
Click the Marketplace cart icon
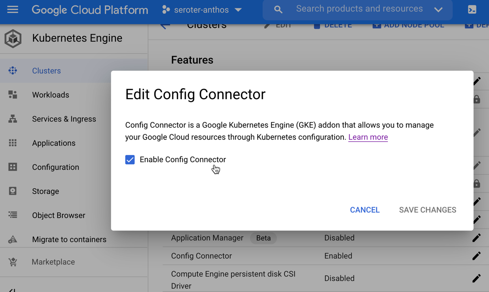coord(13,262)
